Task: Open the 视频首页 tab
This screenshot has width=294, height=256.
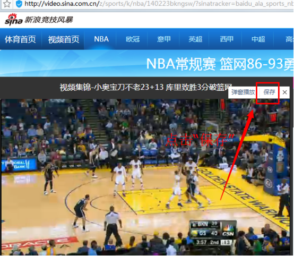Action: (64, 39)
